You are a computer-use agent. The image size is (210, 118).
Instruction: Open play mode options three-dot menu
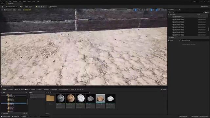46,7
